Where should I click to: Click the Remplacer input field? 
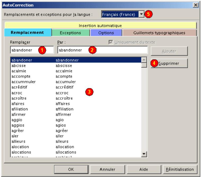click(x=32, y=50)
